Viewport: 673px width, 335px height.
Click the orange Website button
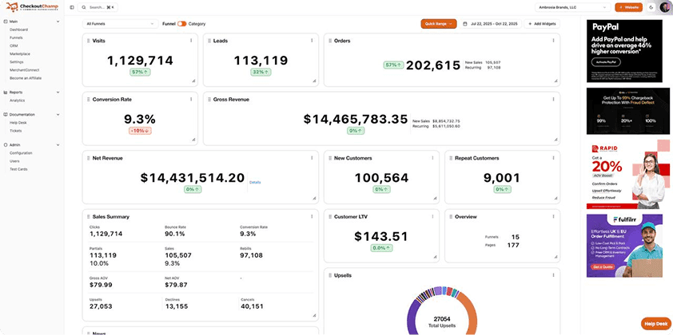(x=628, y=7)
